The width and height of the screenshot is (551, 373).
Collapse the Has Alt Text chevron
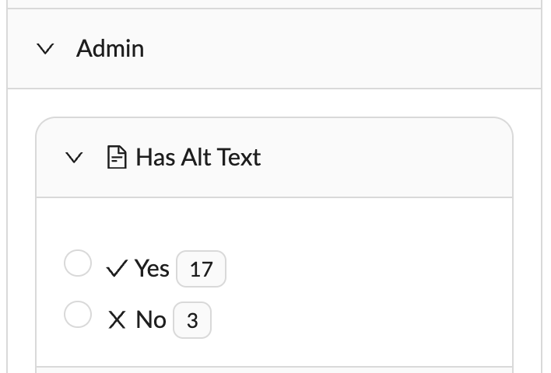coord(74,158)
